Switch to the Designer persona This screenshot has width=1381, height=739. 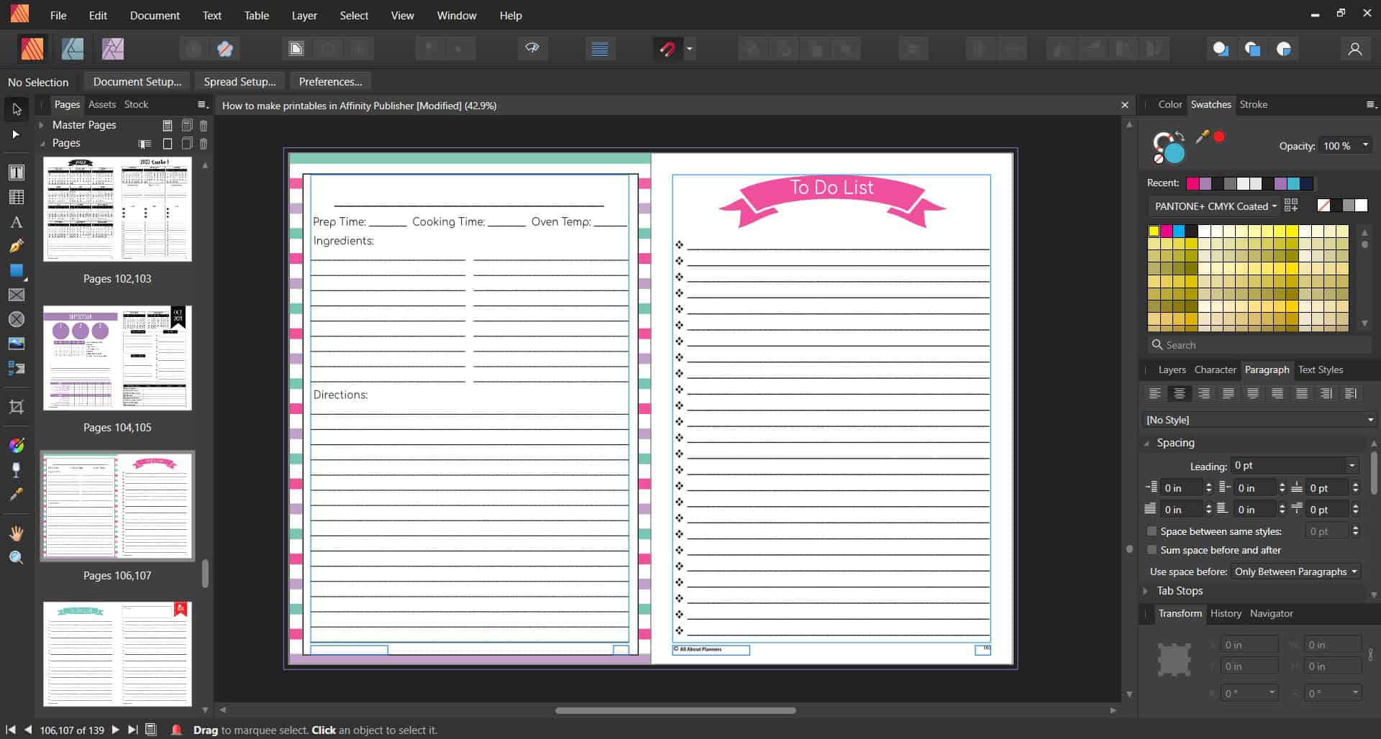[73, 49]
